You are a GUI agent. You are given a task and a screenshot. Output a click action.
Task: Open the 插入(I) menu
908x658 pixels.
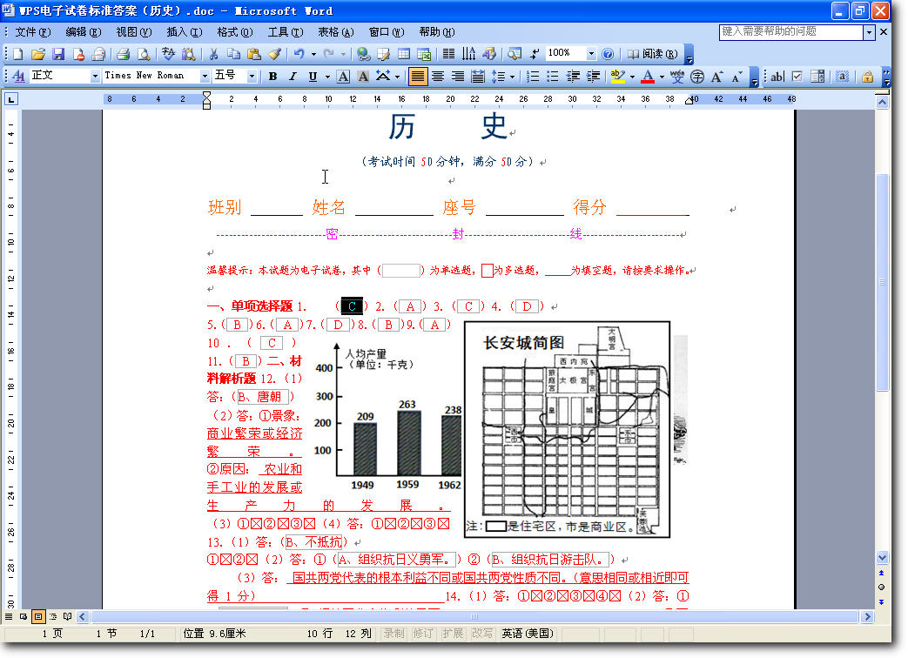tap(185, 32)
